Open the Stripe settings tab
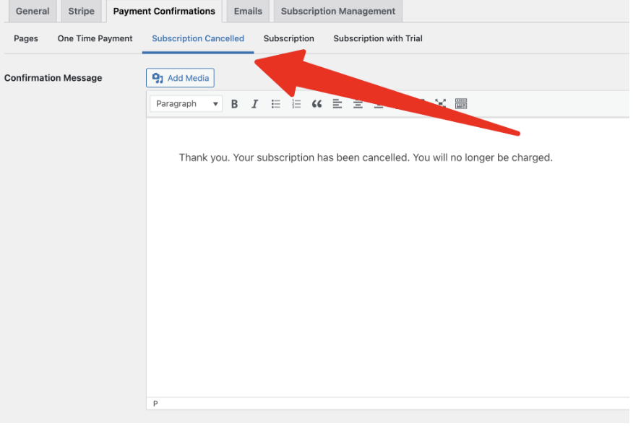633x426 pixels. [81, 11]
